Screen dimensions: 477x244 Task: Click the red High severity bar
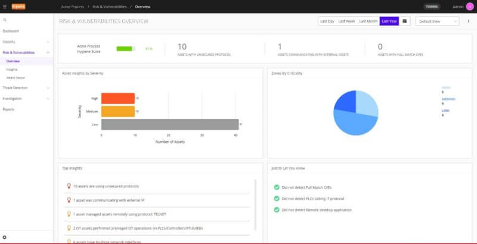117,98
